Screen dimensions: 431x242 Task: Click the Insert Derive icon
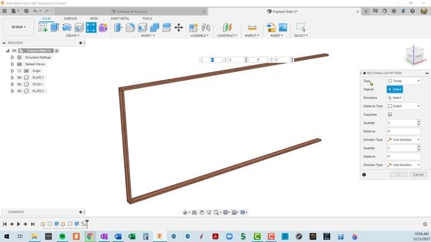pyautogui.click(x=271, y=28)
